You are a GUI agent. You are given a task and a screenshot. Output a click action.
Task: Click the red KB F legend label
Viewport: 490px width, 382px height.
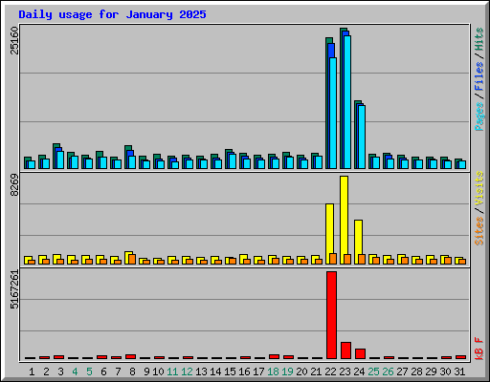coord(479,349)
